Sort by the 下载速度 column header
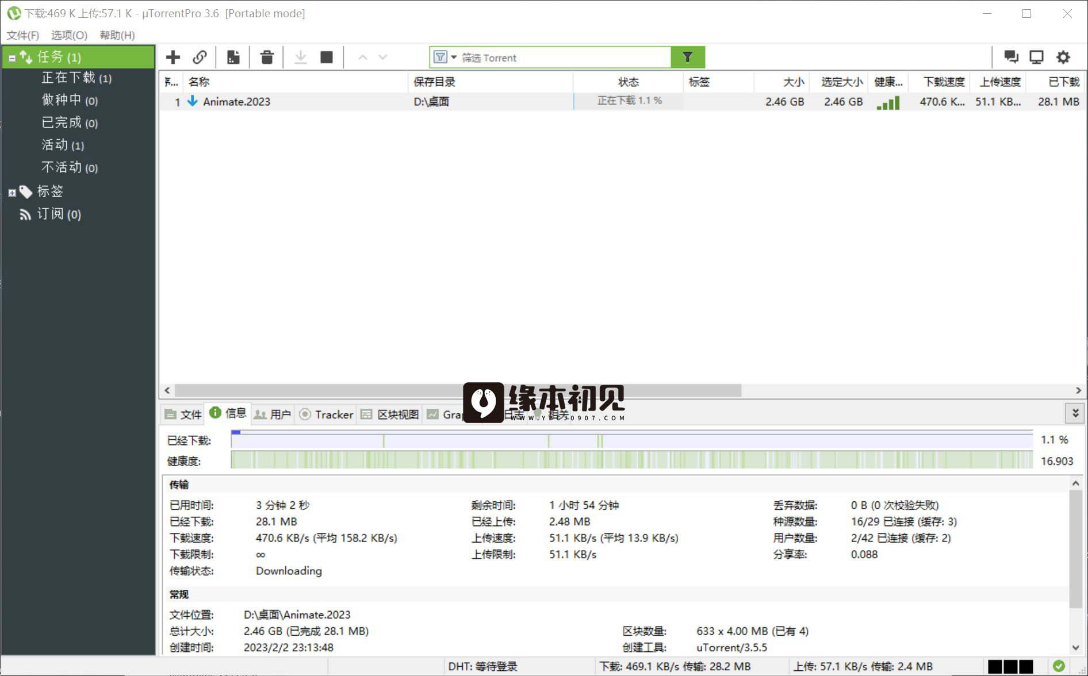The image size is (1088, 676). point(940,82)
